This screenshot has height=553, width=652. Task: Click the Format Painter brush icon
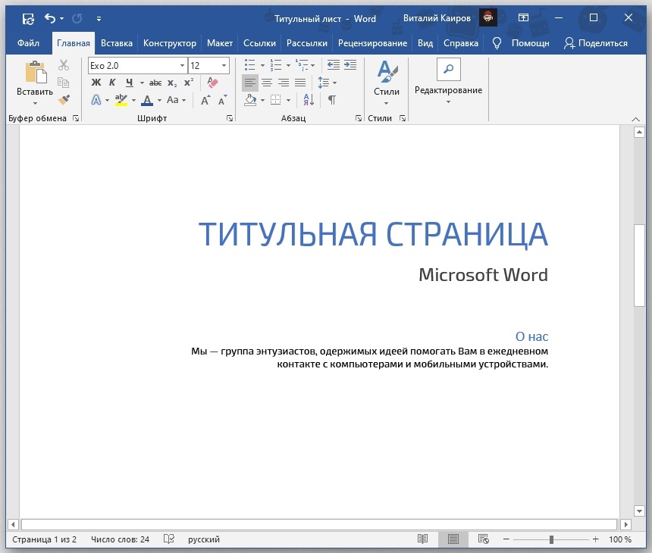(64, 99)
